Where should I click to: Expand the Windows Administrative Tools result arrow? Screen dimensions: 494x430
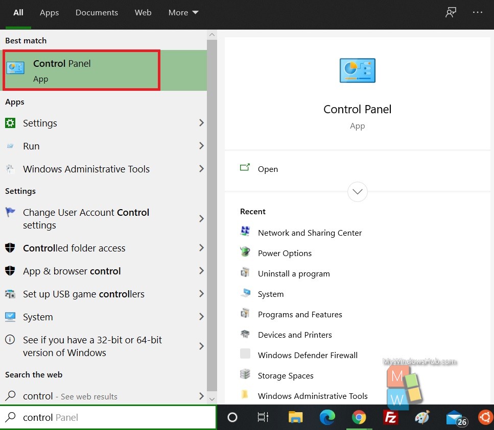tap(201, 169)
